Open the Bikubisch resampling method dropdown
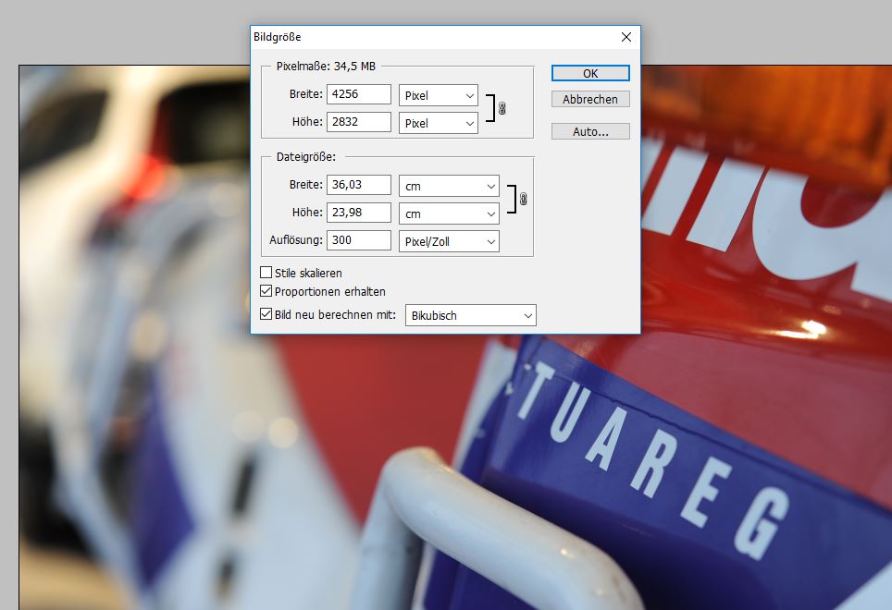This screenshot has height=610, width=892. click(x=471, y=315)
